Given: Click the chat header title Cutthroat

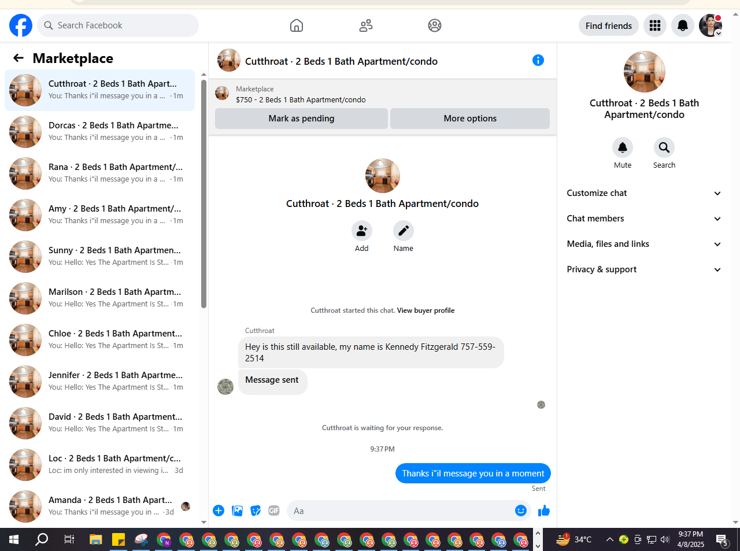Looking at the screenshot, I should click(x=341, y=61).
